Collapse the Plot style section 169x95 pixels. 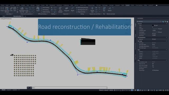tap(166, 41)
